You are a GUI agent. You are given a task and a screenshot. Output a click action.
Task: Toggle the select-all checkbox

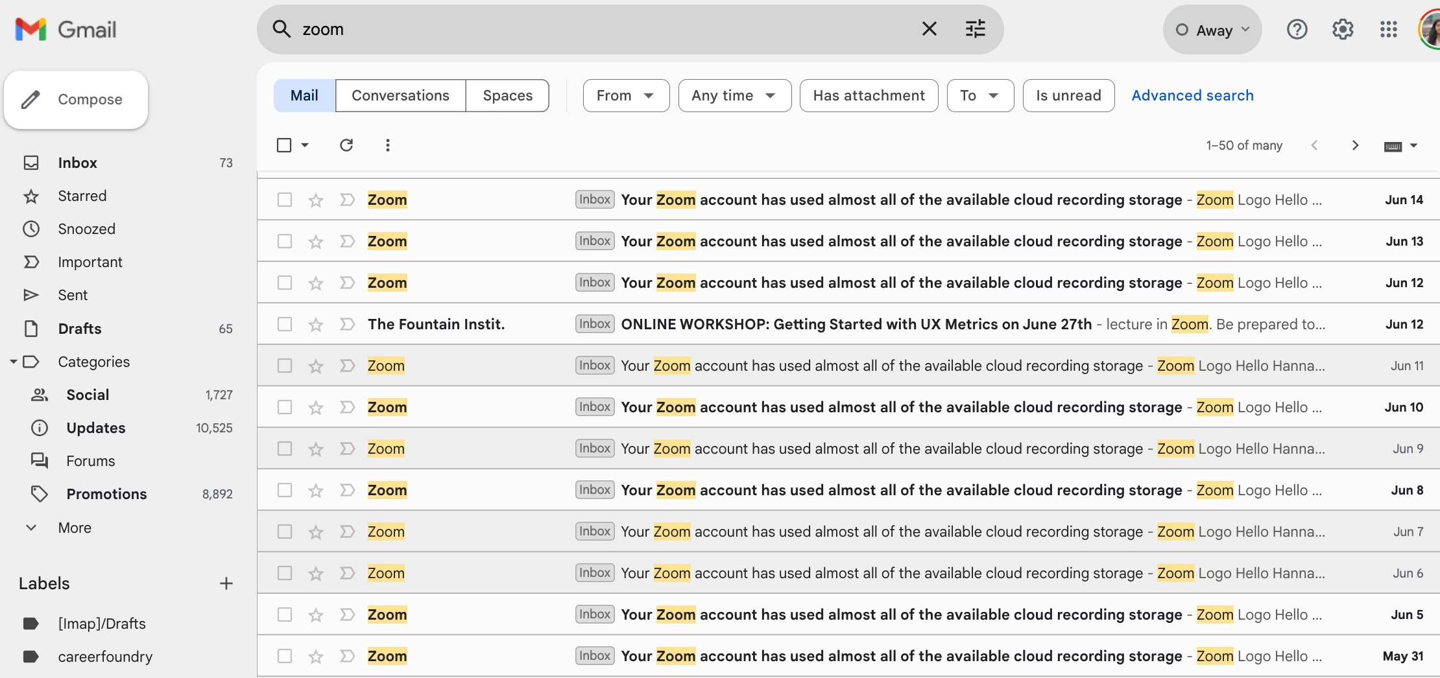[284, 145]
